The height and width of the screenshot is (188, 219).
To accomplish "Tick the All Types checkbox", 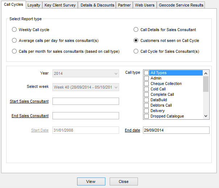I will pos(146,73).
